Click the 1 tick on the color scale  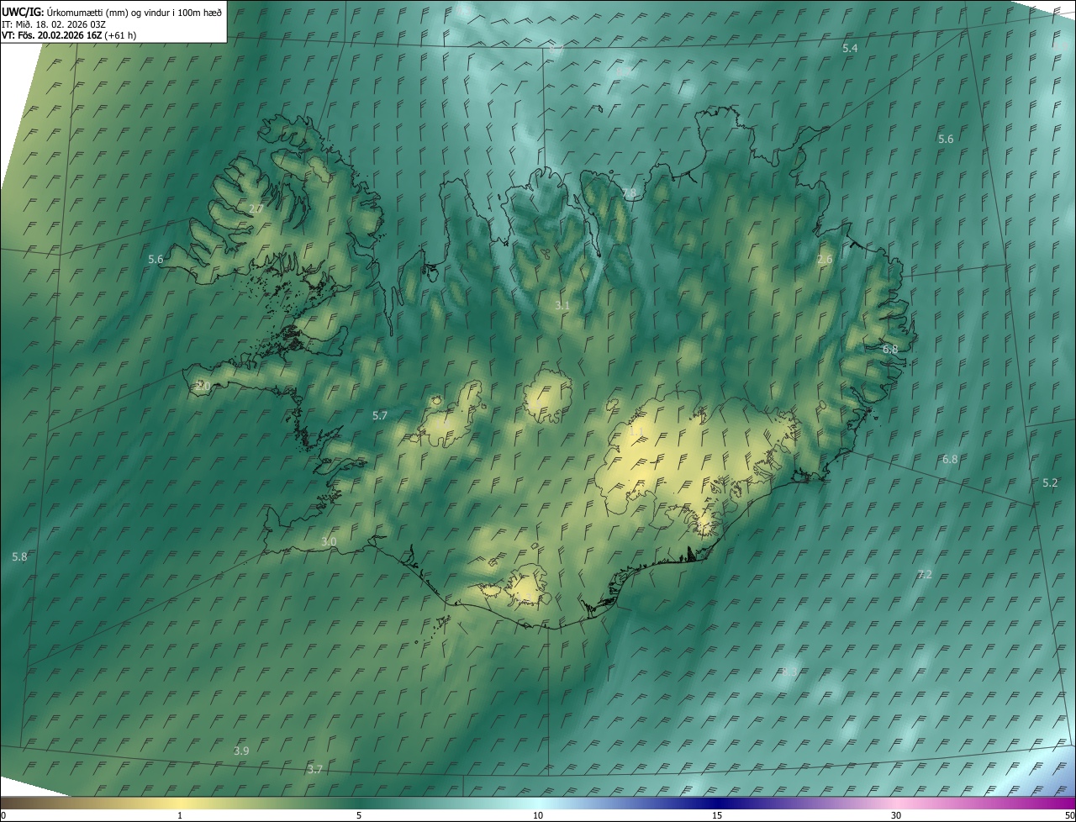pyautogui.click(x=180, y=816)
